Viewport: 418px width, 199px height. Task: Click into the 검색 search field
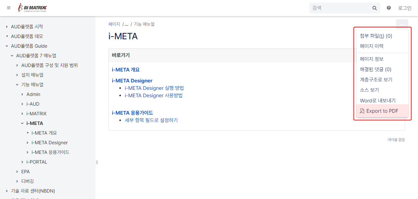pyautogui.click(x=340, y=8)
